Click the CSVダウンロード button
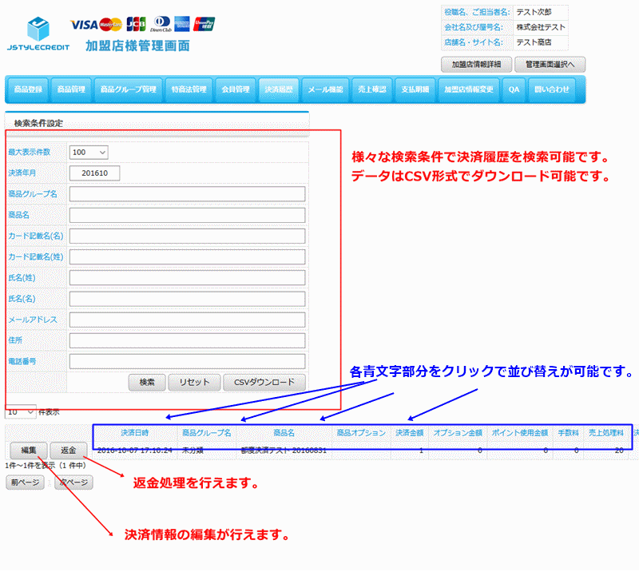 [x=264, y=383]
